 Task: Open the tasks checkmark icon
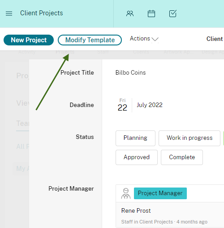[173, 13]
